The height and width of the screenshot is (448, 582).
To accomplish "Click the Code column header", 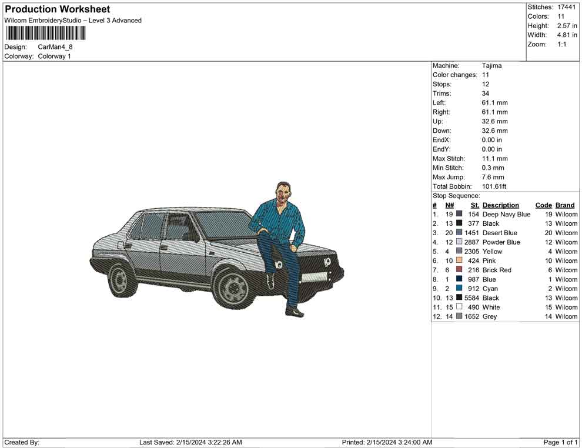I will click(544, 205).
